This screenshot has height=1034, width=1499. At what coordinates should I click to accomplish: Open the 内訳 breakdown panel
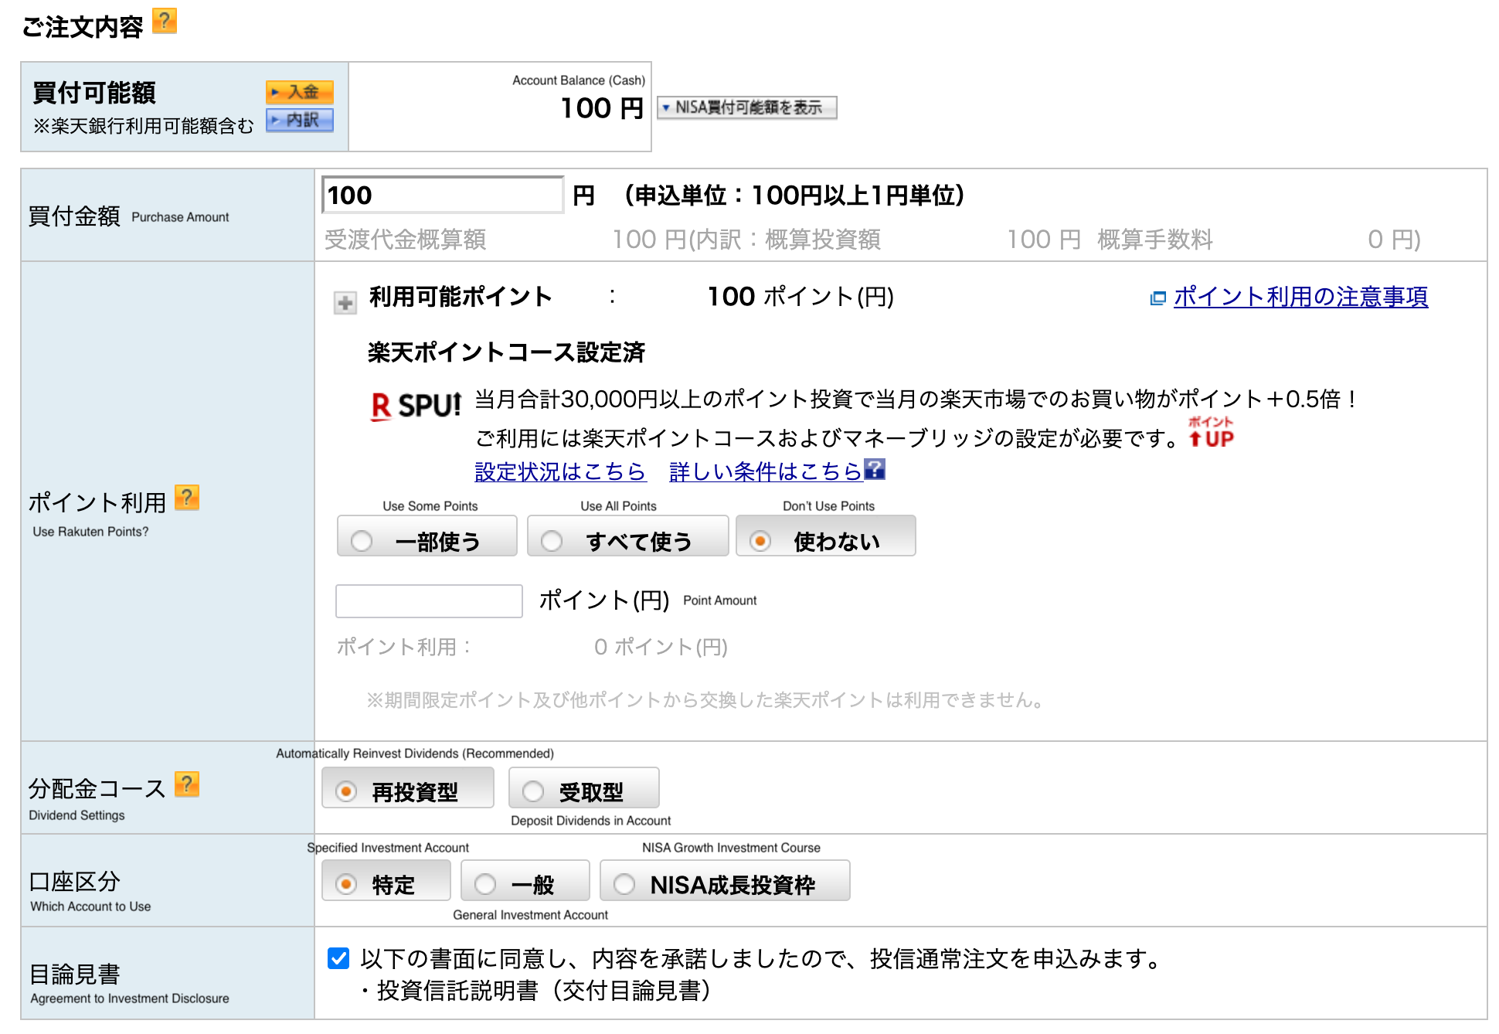(x=299, y=121)
